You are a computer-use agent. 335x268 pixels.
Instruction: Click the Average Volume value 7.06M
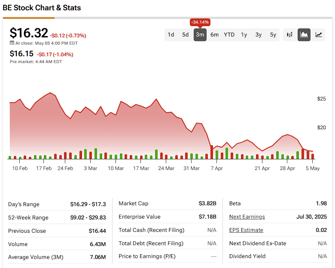point(98,257)
